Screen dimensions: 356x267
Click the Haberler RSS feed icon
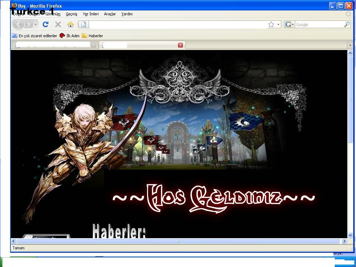pos(84,36)
